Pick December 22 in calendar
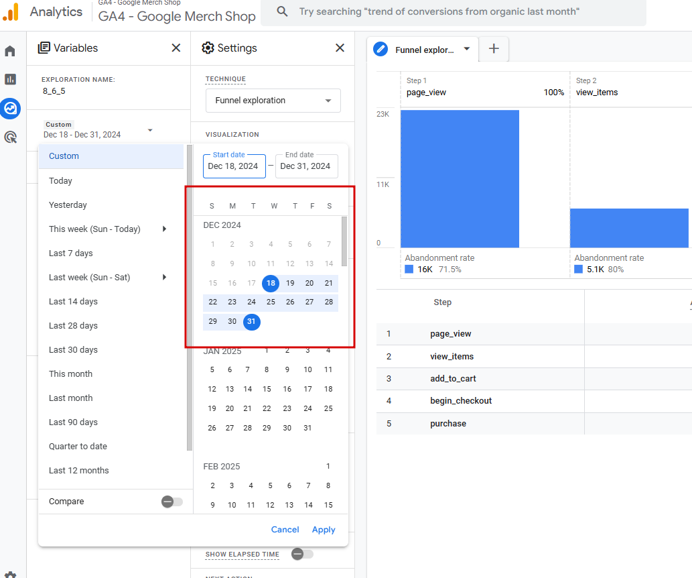Image resolution: width=692 pixels, height=578 pixels. [x=213, y=302]
